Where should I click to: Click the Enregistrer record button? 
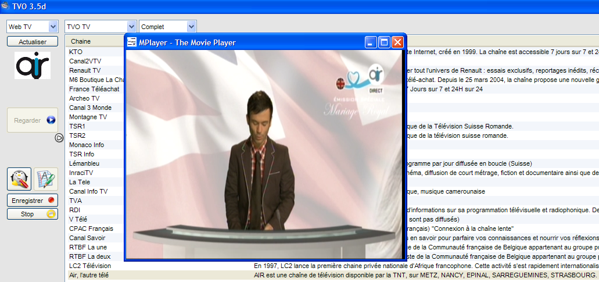coord(33,200)
